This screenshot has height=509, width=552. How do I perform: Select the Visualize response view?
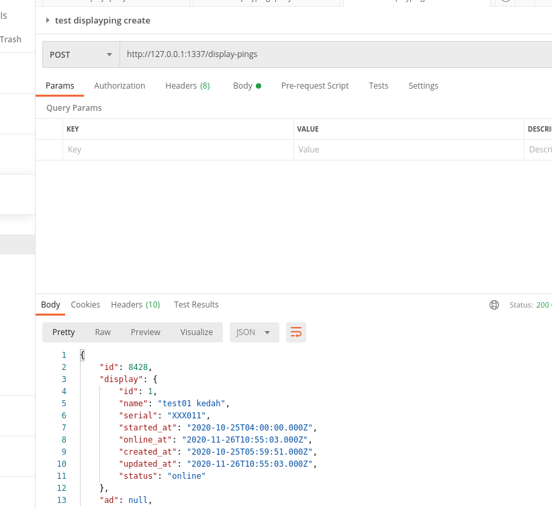tap(196, 332)
